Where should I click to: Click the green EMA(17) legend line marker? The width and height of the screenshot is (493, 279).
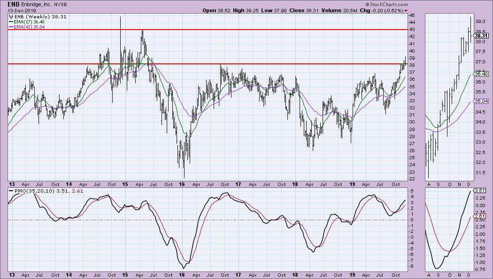pyautogui.click(x=11, y=21)
